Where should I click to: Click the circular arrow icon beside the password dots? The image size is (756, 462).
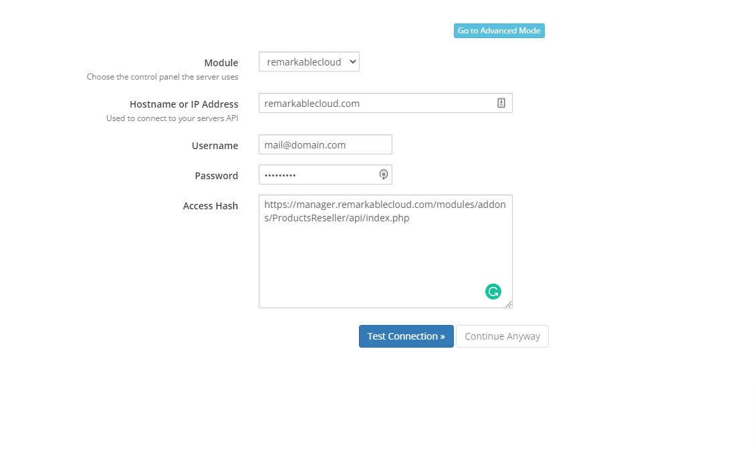[x=383, y=174]
